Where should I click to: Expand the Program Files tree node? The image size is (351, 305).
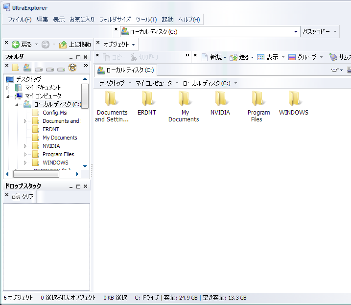(25, 154)
